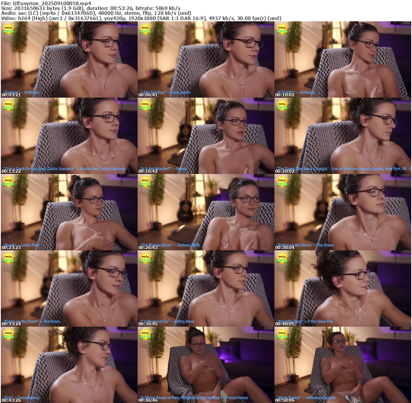
Task: Click the 00:43:26 timestamp label
Action: tap(11, 400)
